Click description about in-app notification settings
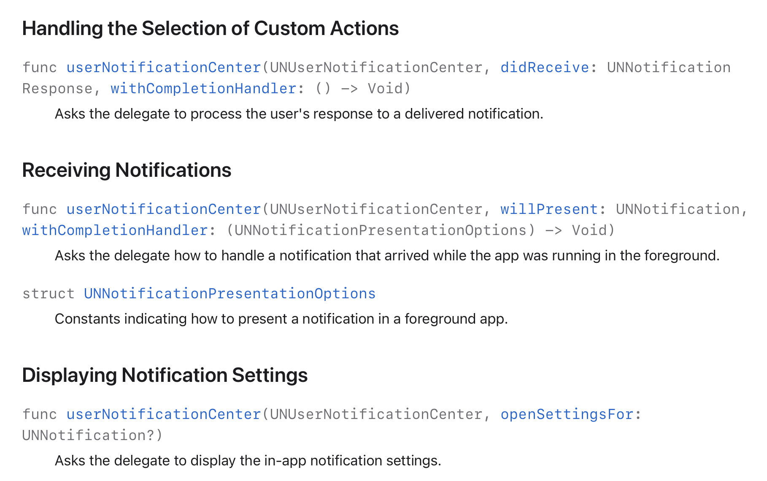The height and width of the screenshot is (481, 767). pyautogui.click(x=248, y=461)
